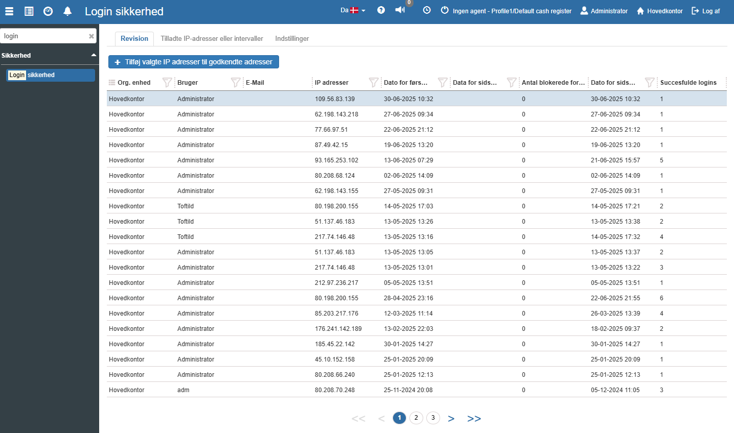
Task: Click the help question mark icon
Action: point(381,10)
